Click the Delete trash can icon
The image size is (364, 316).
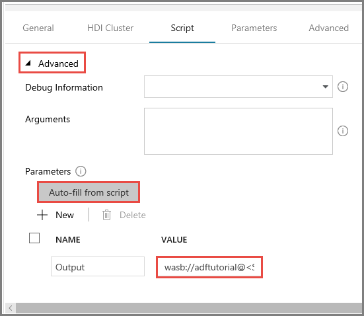106,215
